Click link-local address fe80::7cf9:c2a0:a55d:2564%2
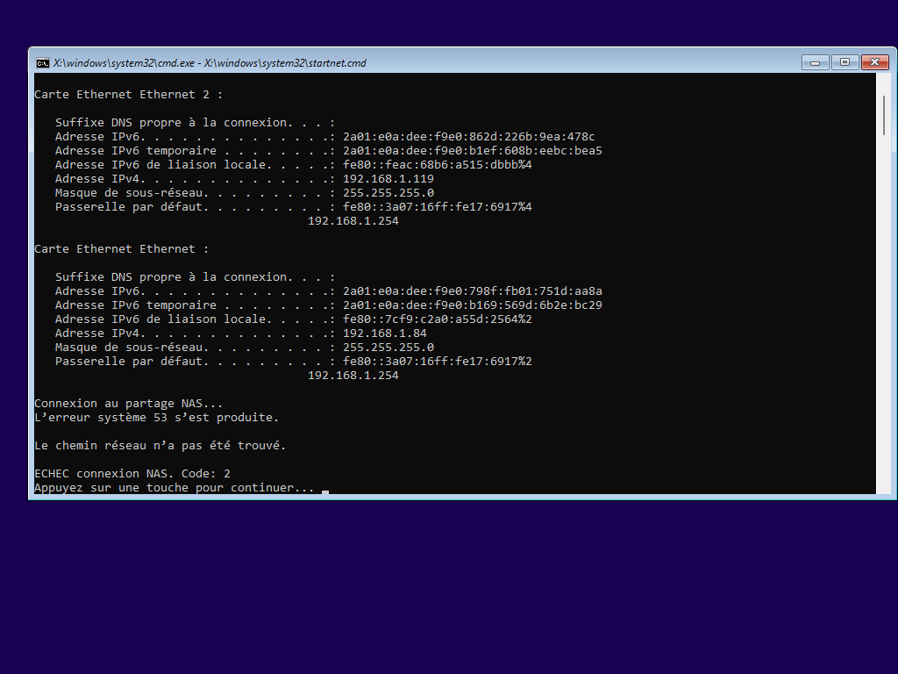Screen dimensions: 898x674 pos(437,319)
